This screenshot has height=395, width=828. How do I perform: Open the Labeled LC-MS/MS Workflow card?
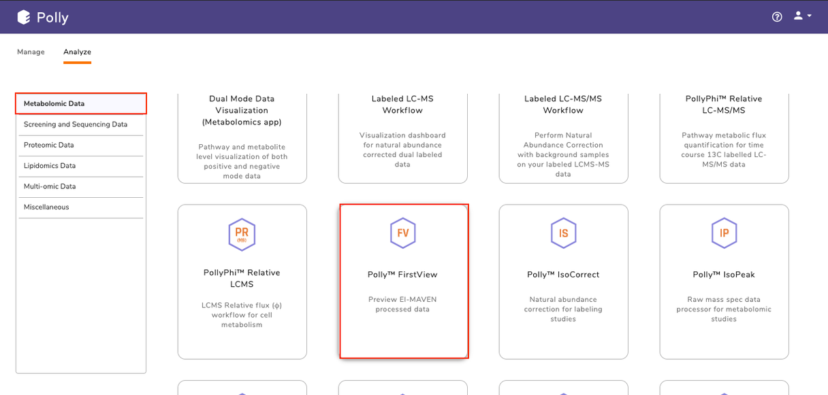563,139
